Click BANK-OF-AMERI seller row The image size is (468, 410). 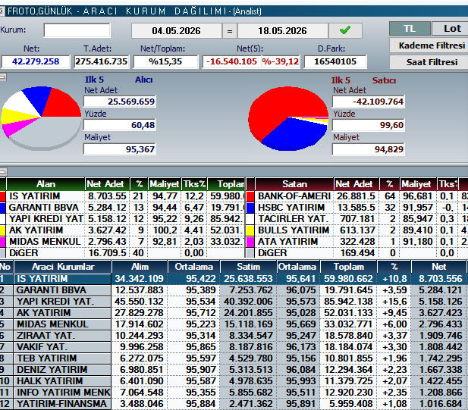click(x=357, y=196)
